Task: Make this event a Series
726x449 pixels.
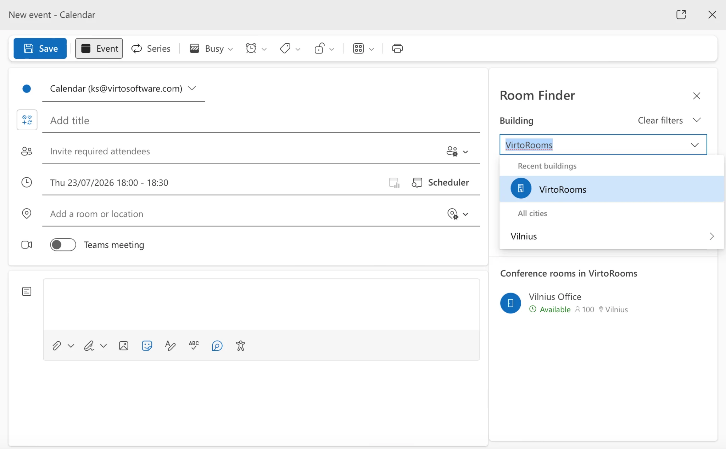Action: (151, 49)
